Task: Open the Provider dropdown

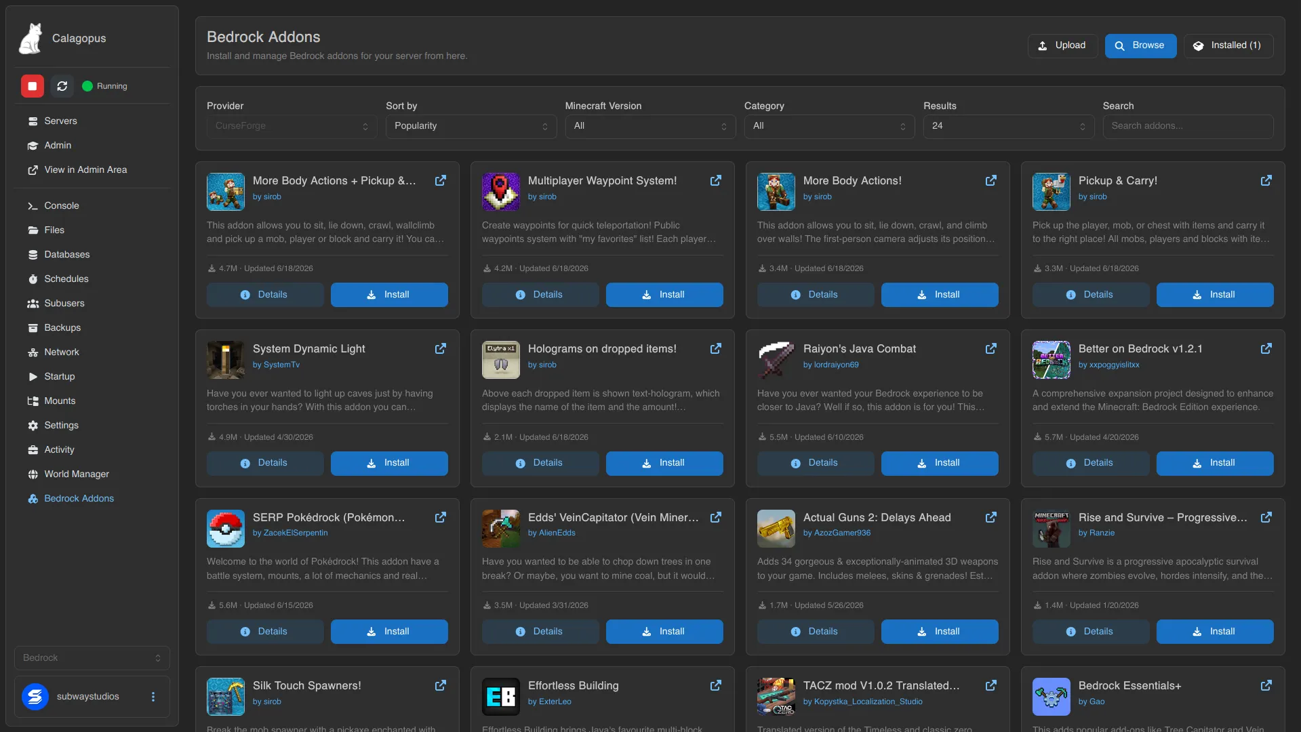Action: tap(292, 126)
